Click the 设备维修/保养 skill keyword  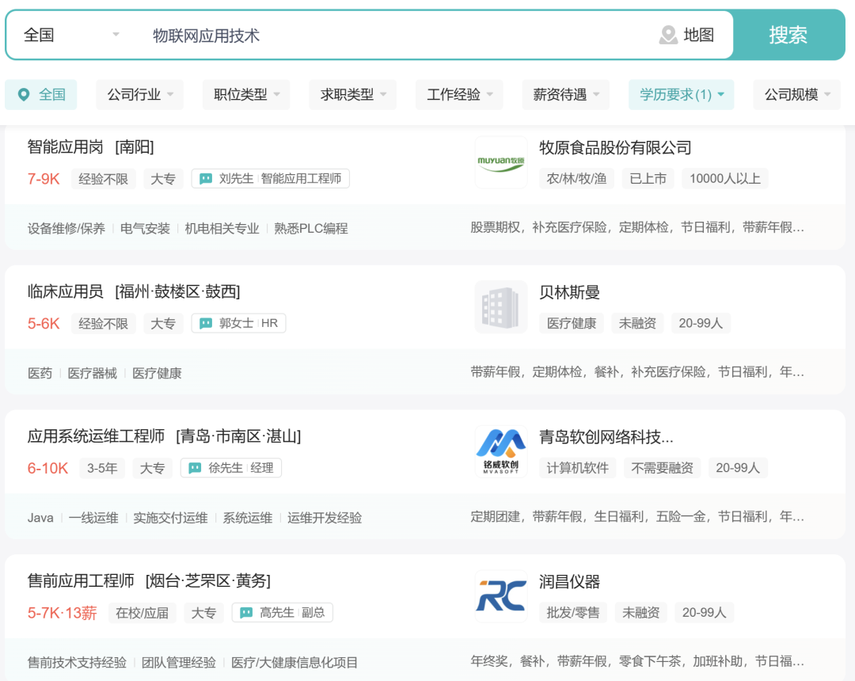[x=66, y=229]
